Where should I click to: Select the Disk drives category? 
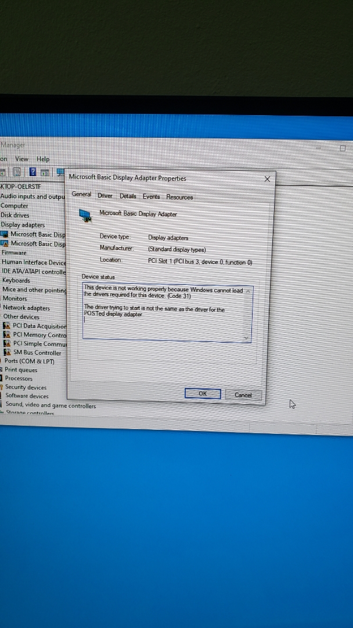pyautogui.click(x=15, y=215)
